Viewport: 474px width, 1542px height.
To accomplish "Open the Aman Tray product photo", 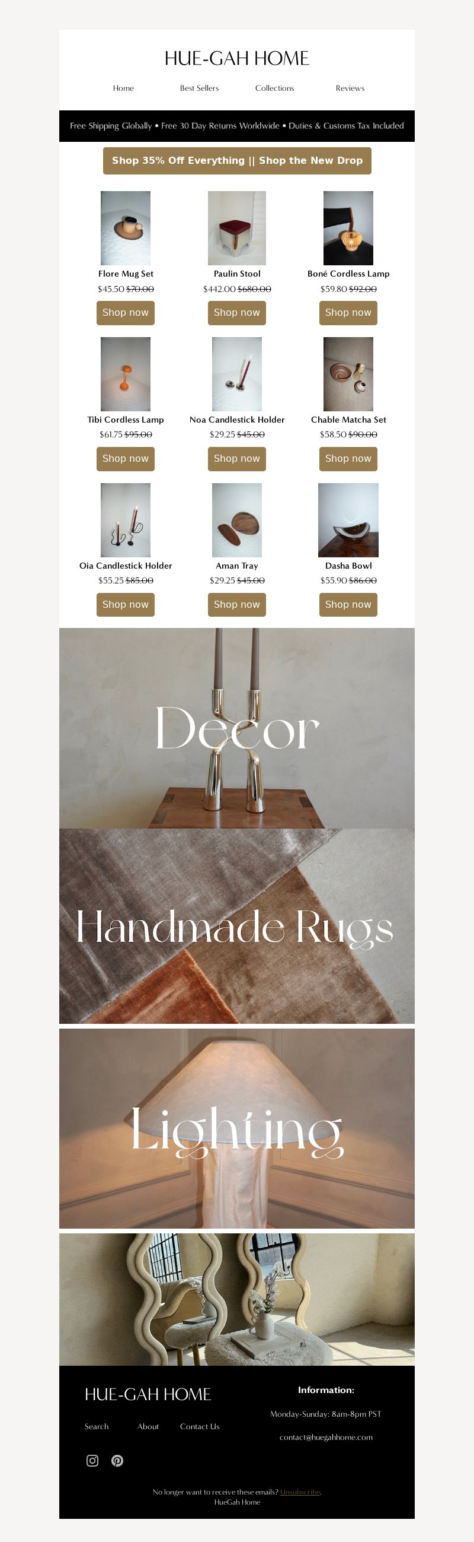I will 236,520.
